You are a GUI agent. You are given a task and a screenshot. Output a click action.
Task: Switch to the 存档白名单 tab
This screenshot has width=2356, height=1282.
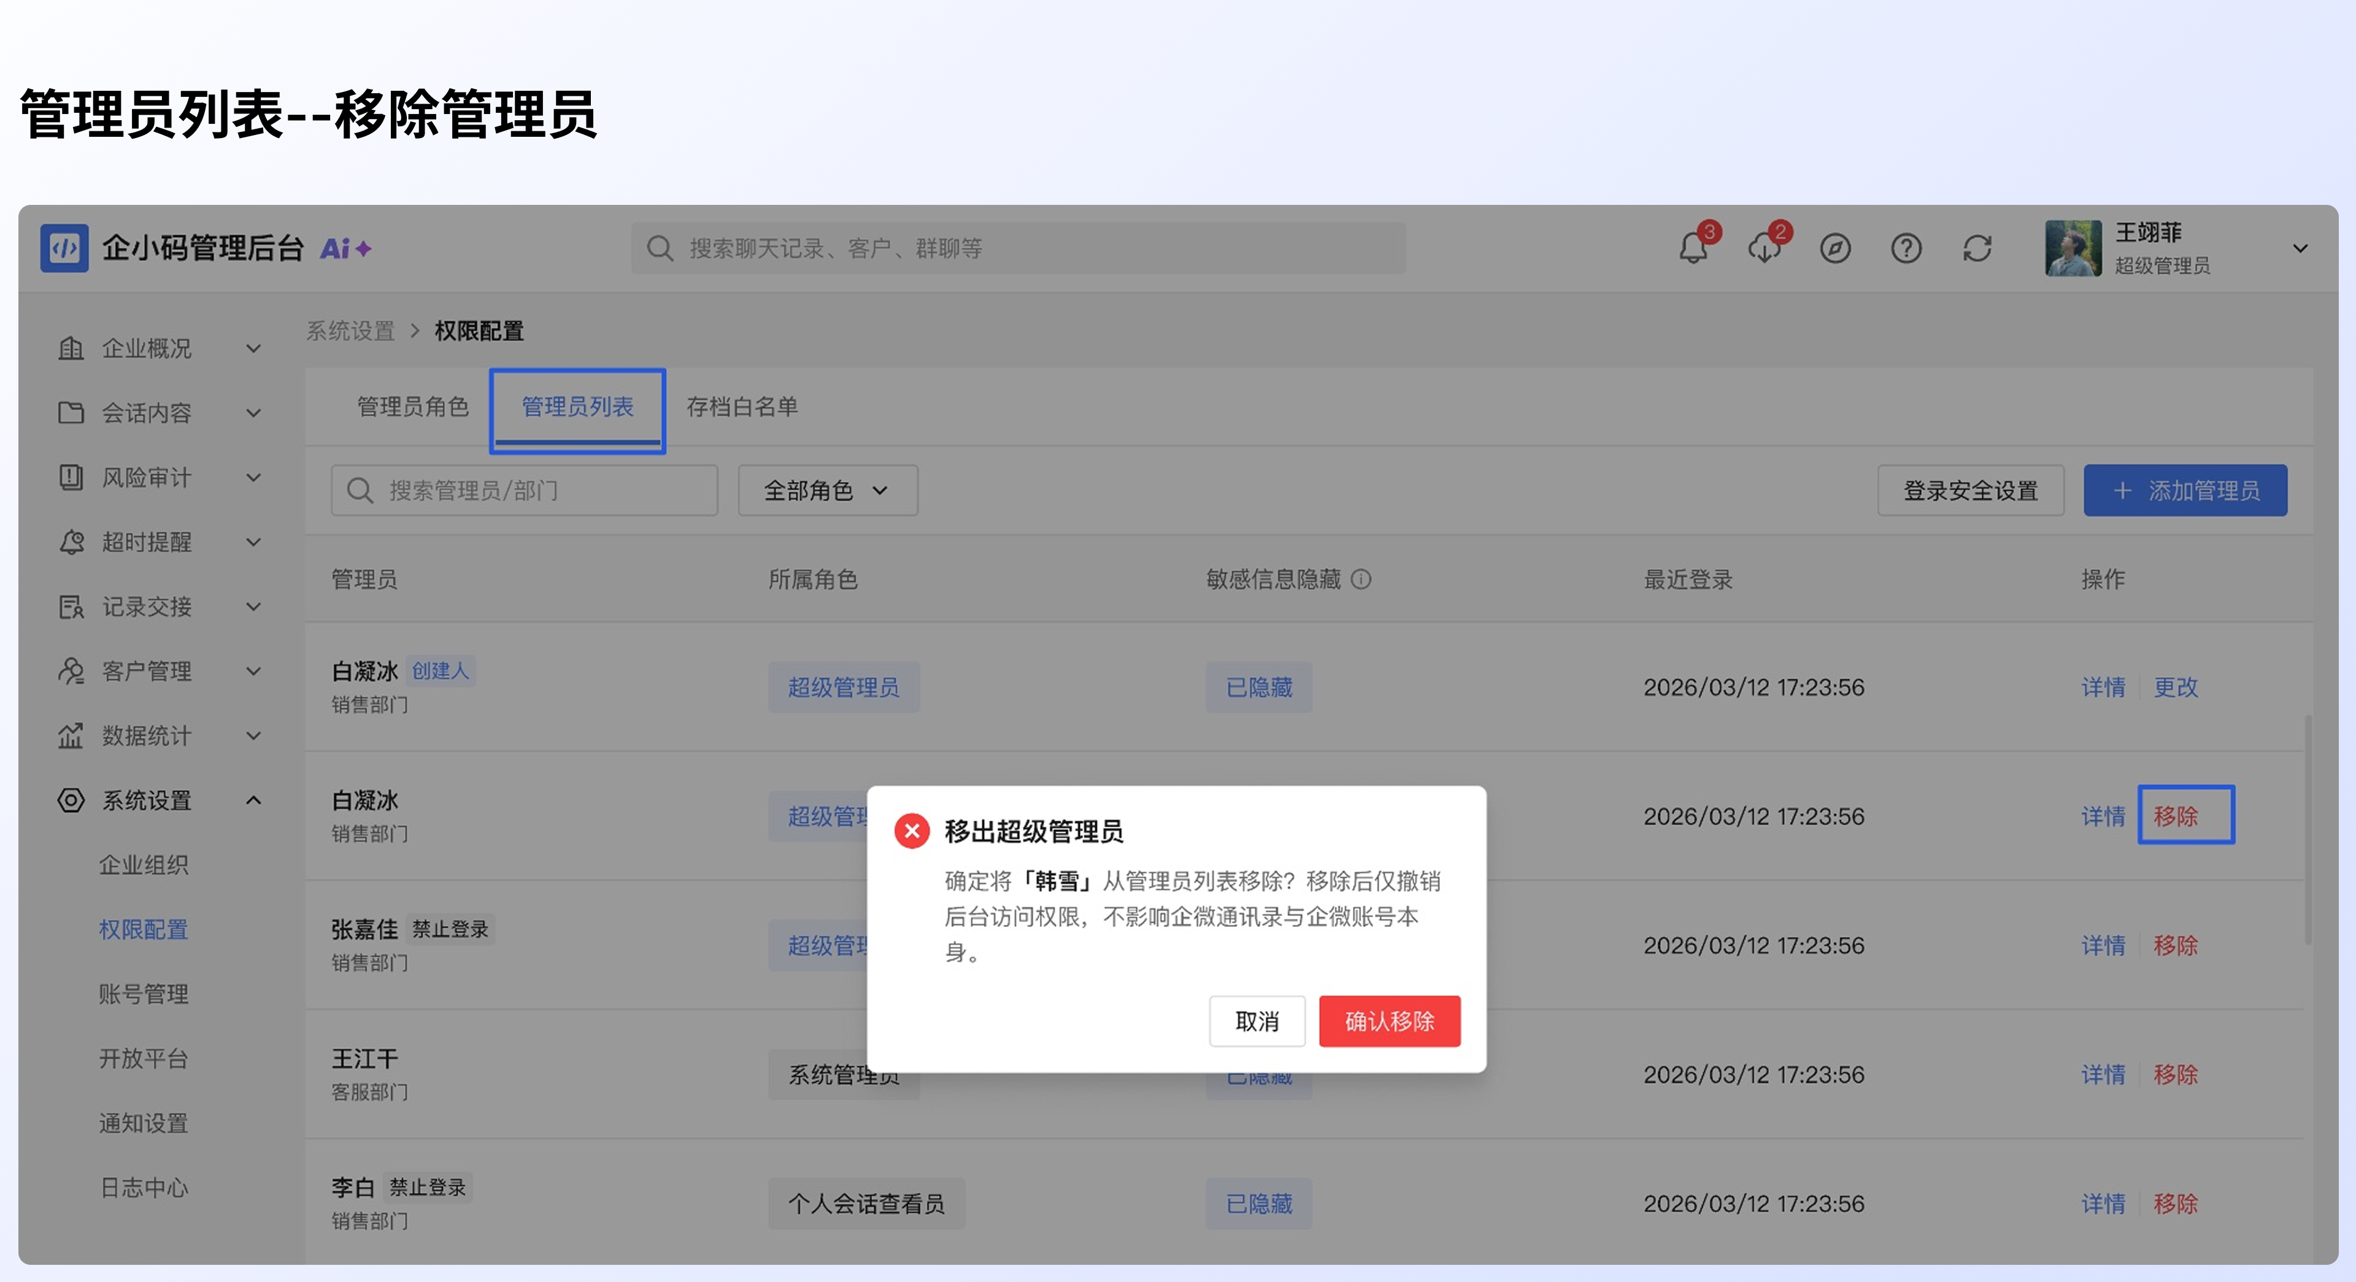click(742, 406)
